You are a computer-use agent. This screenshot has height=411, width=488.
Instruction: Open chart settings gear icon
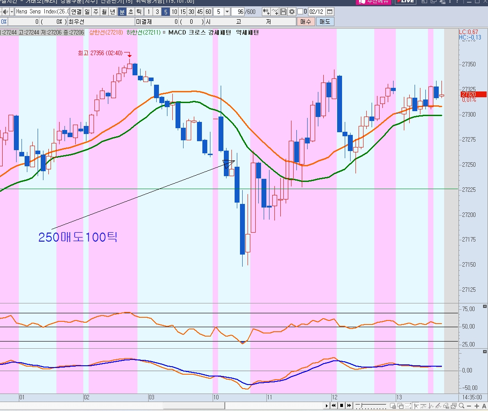pos(291,12)
